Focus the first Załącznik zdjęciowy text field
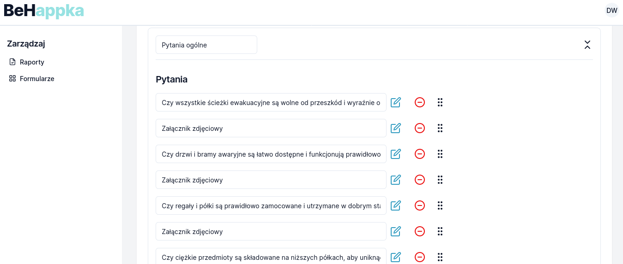 [x=271, y=128]
